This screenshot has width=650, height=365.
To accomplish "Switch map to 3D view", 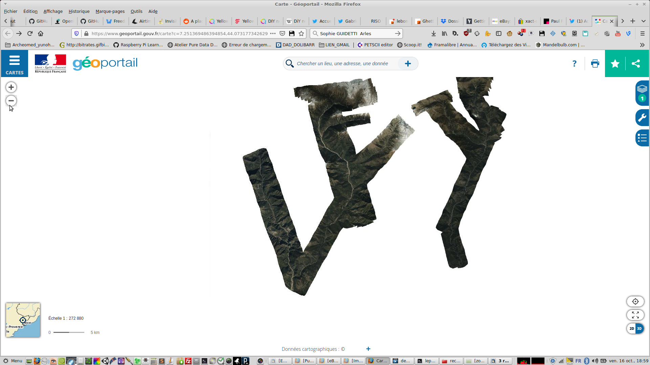I will [640, 328].
